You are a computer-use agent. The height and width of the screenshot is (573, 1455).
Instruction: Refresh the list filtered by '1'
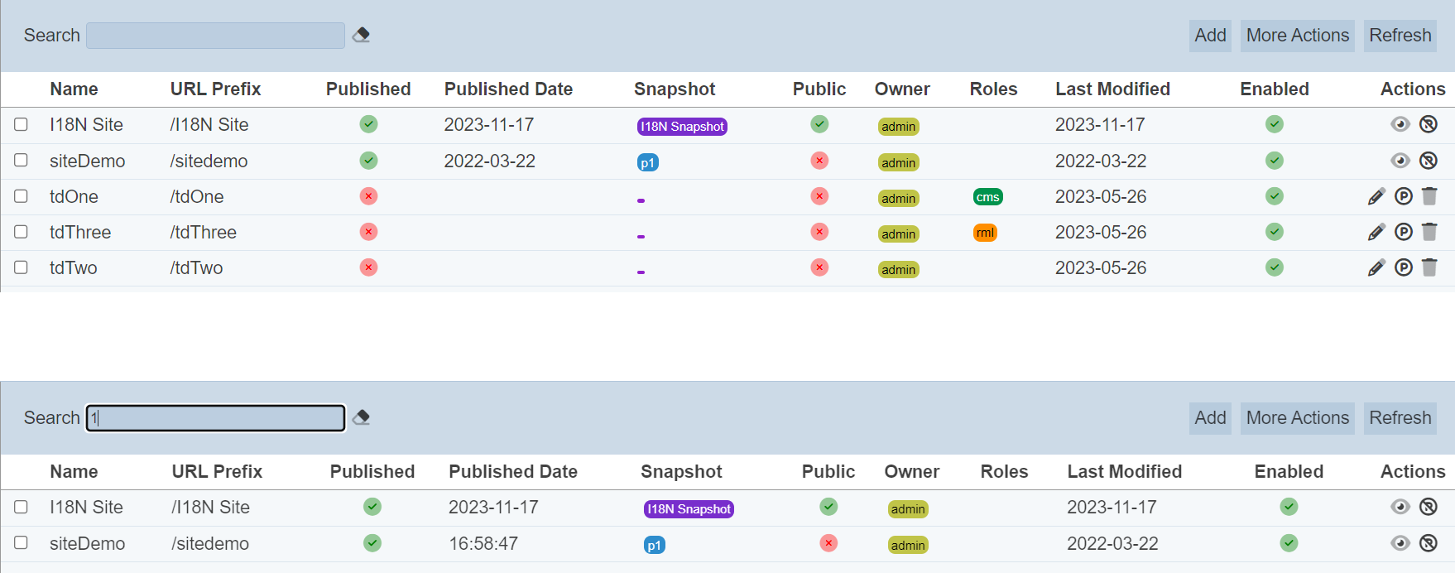(x=1400, y=418)
